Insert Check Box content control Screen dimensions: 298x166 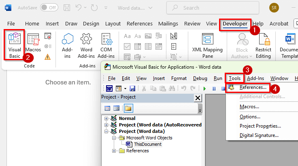tap(127, 46)
